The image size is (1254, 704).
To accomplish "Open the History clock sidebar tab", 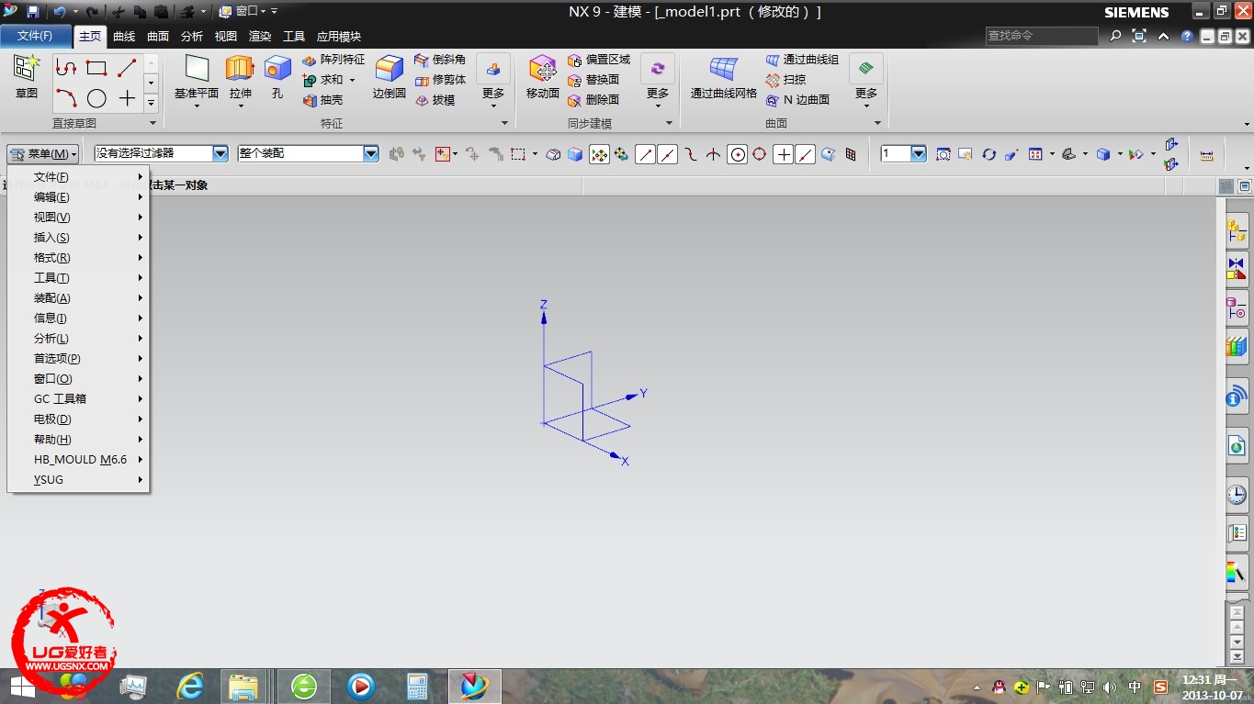I will pyautogui.click(x=1237, y=495).
